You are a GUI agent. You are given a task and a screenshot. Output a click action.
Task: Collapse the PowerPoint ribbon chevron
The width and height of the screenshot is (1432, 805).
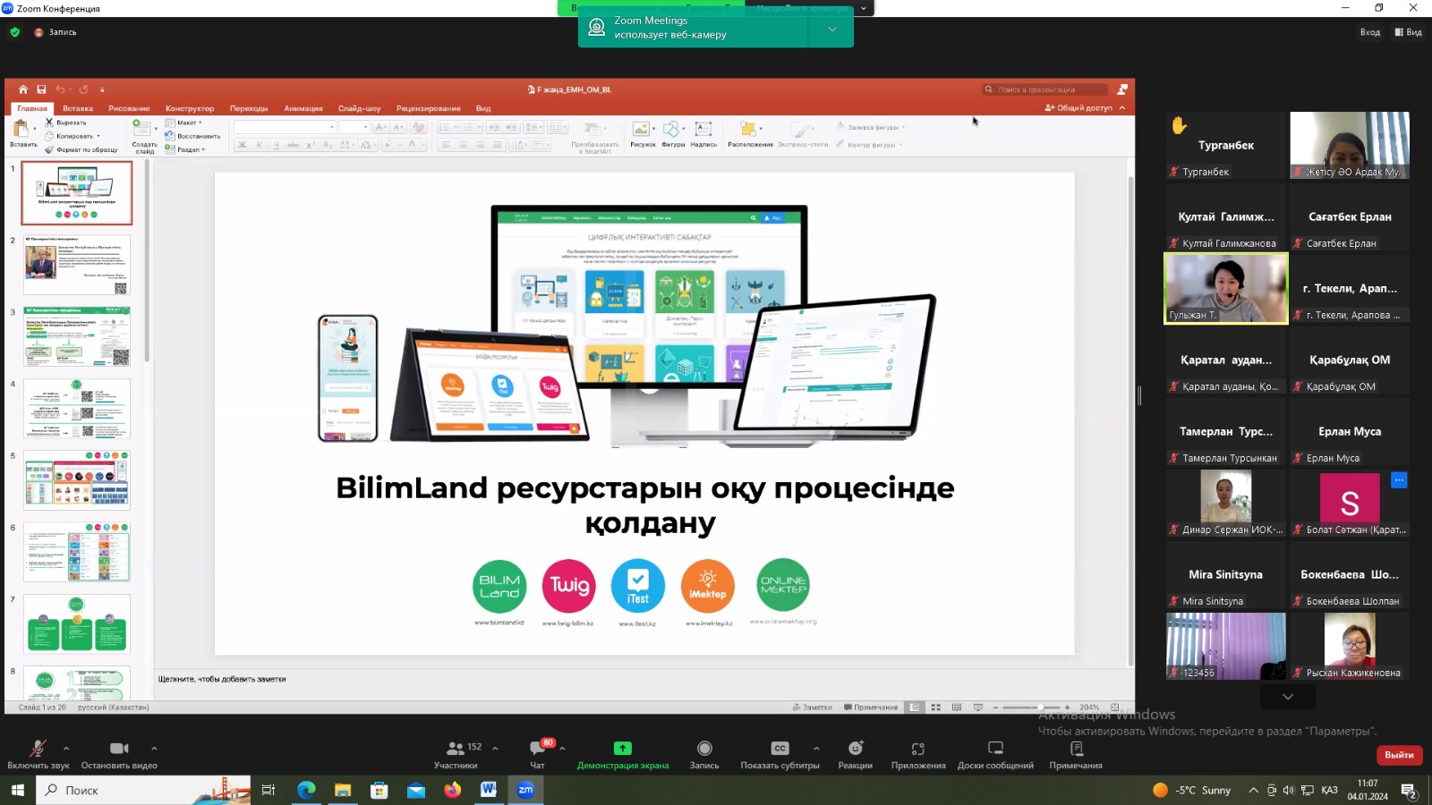(1122, 108)
